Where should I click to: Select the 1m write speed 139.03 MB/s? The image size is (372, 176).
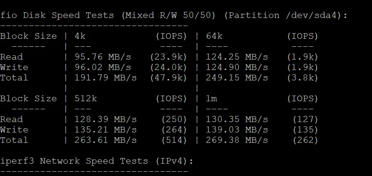pyautogui.click(x=237, y=130)
